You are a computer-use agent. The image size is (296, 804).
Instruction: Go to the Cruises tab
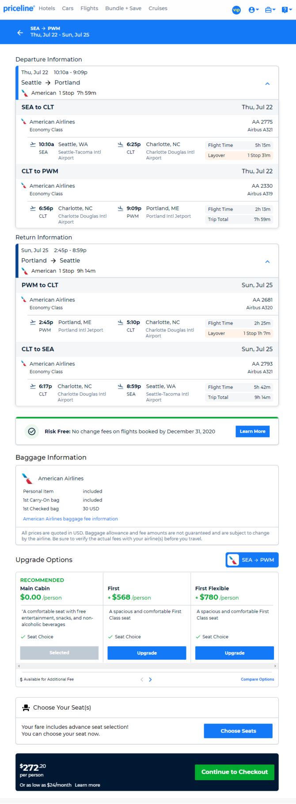point(158,8)
